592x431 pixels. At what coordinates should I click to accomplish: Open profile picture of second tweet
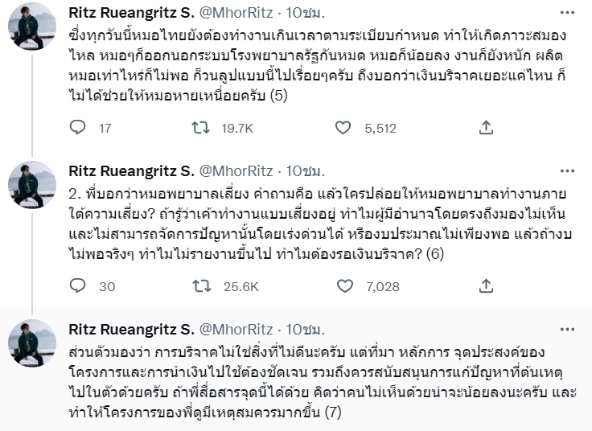point(31,186)
